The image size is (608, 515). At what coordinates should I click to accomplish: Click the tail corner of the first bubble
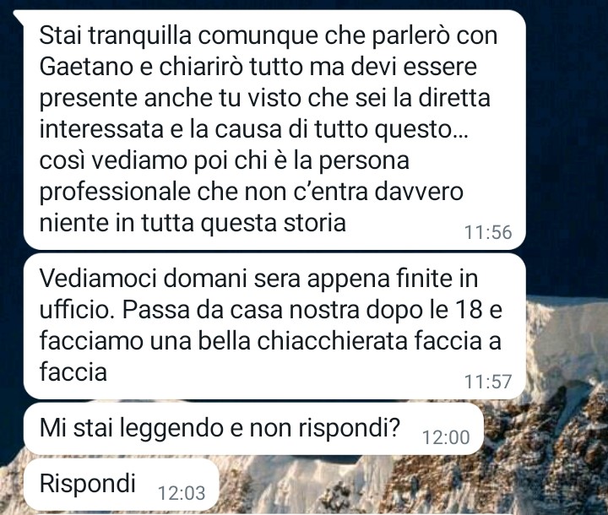19,15
